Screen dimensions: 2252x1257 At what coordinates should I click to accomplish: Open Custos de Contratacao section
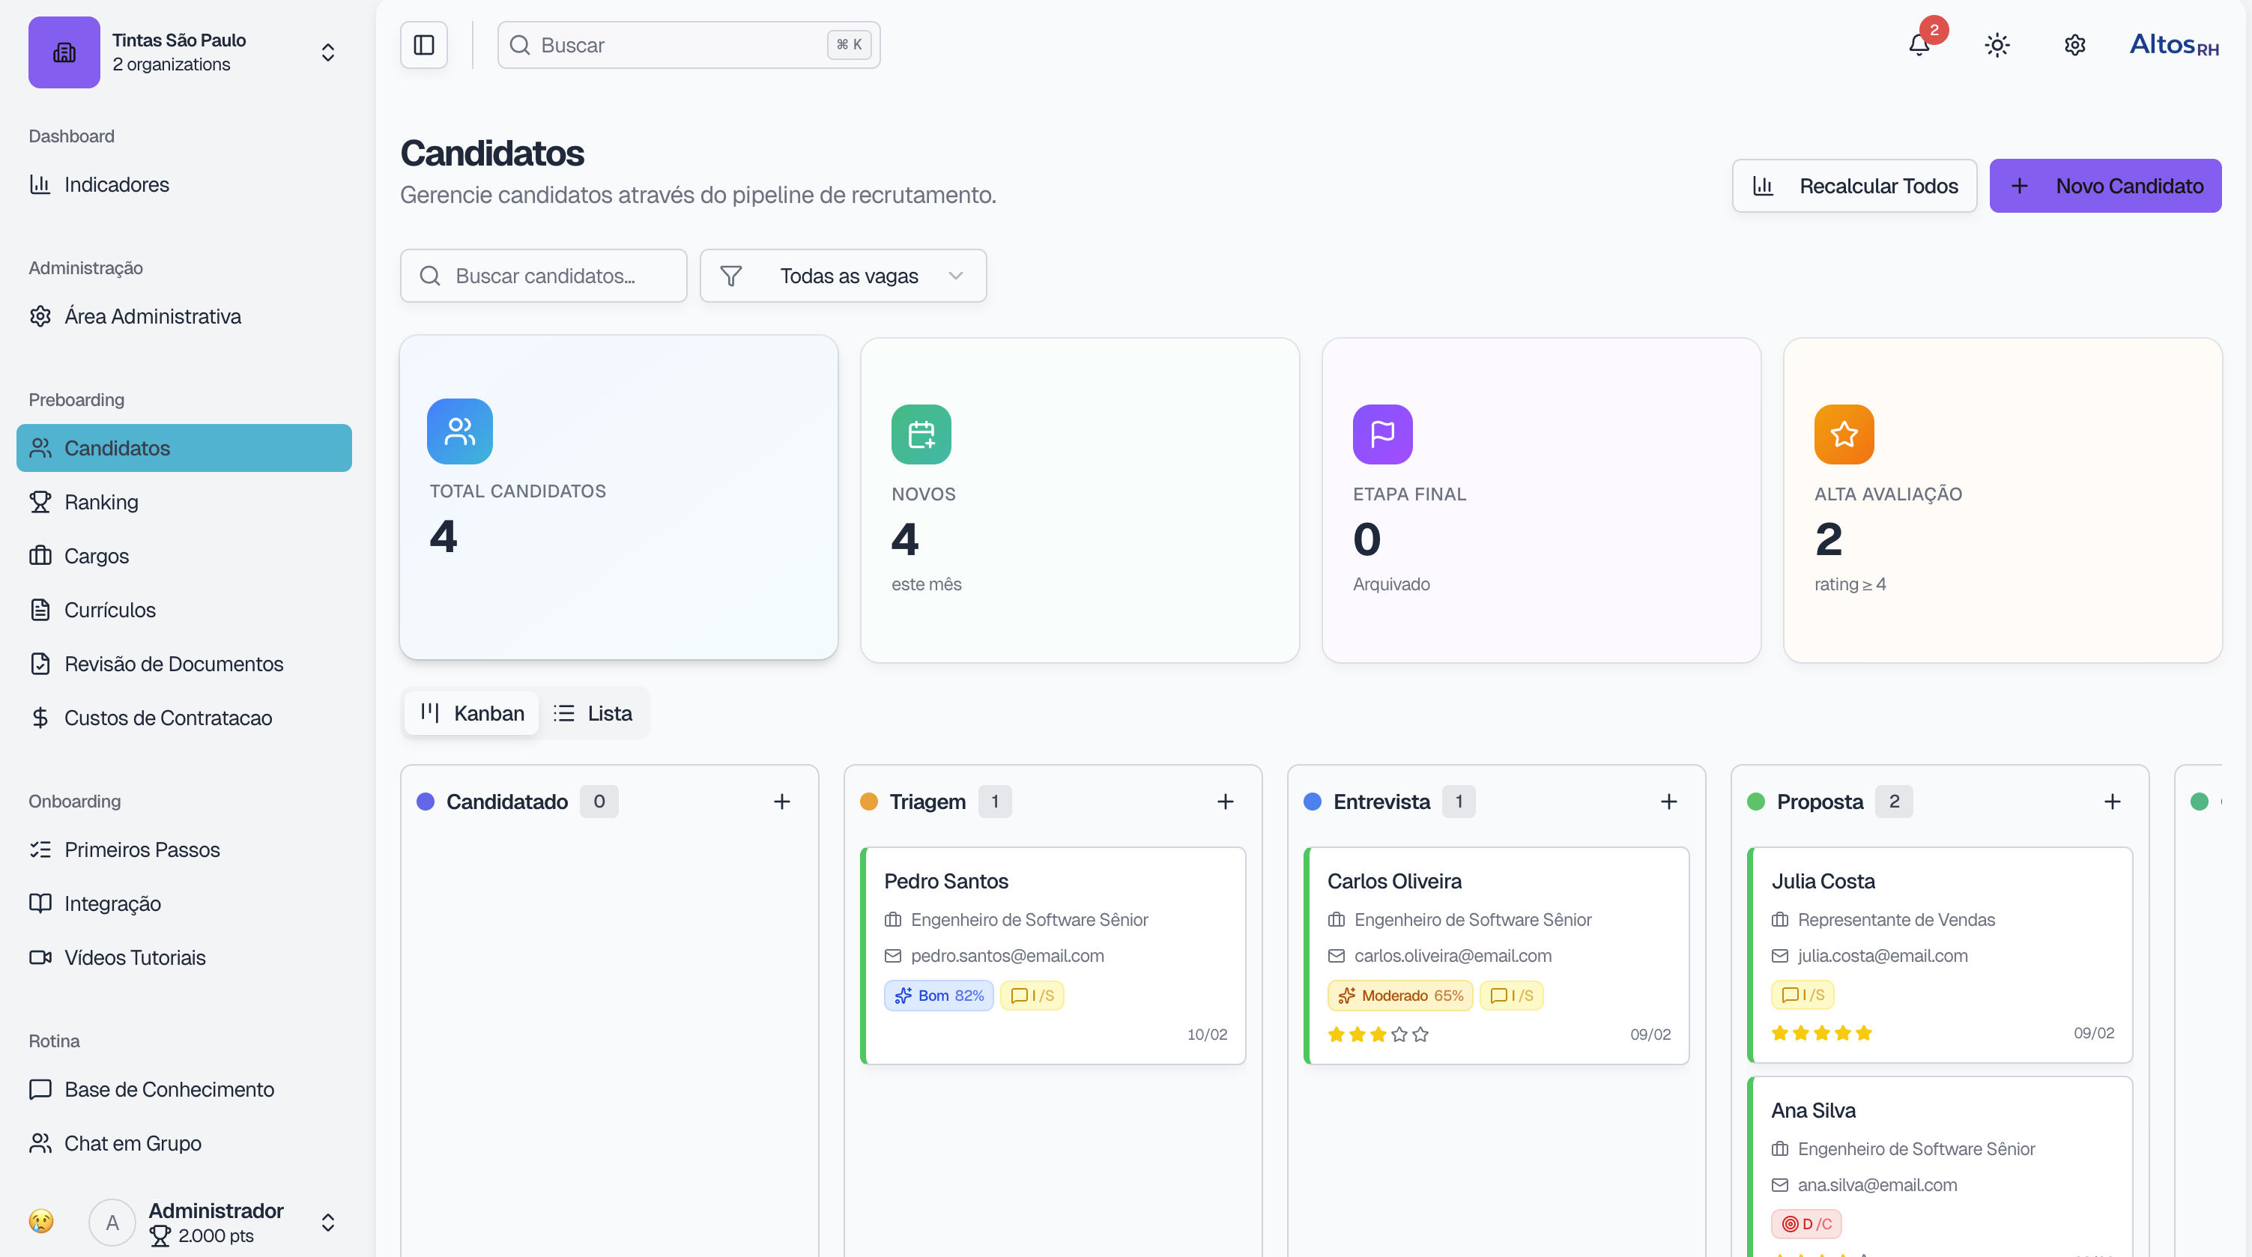(168, 718)
